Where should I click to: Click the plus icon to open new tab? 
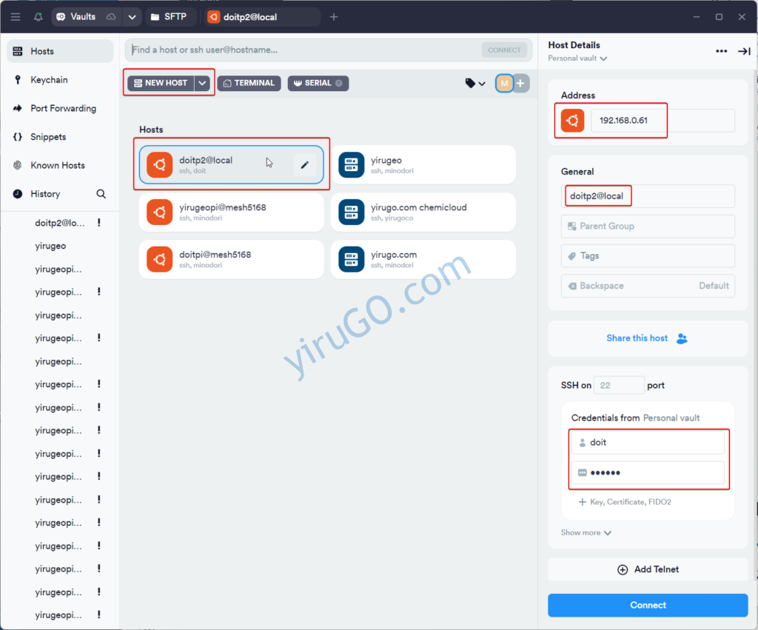coord(334,17)
